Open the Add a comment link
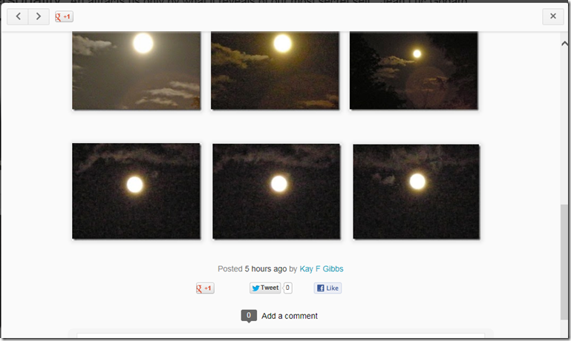571x341 pixels. [290, 316]
